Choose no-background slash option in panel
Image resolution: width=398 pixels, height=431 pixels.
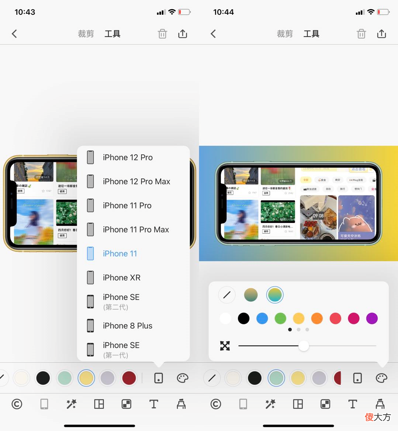click(x=227, y=295)
